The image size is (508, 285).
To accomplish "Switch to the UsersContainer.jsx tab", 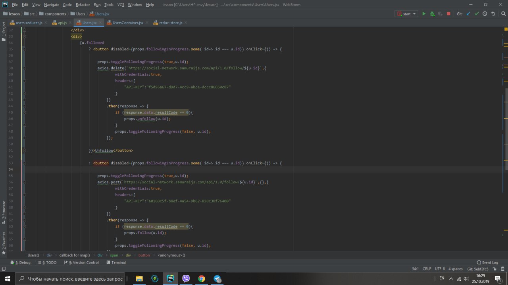I will tap(127, 23).
